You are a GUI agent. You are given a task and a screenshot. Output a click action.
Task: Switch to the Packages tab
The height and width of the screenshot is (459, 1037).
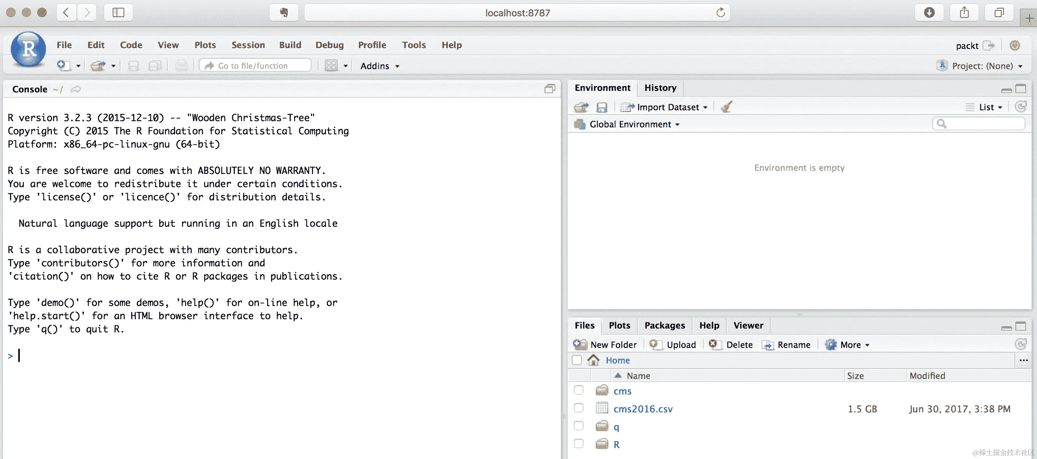[x=664, y=325]
